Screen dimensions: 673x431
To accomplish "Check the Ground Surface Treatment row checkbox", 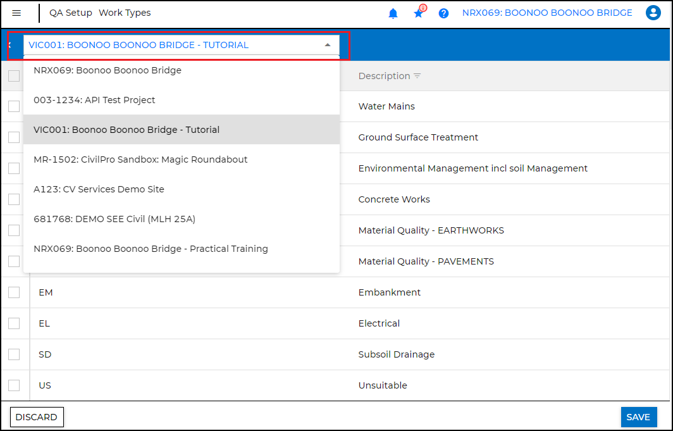I will [14, 137].
